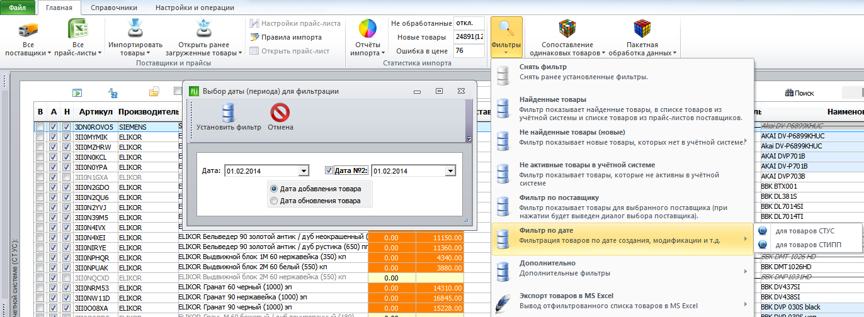Click the A-Z sort toolbar icon

pos(114,93)
